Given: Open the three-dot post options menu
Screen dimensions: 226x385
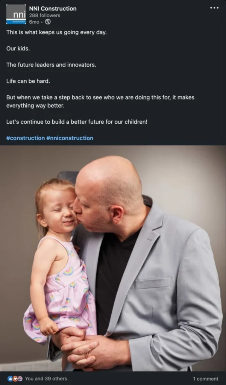Looking at the screenshot, I should point(214,8).
